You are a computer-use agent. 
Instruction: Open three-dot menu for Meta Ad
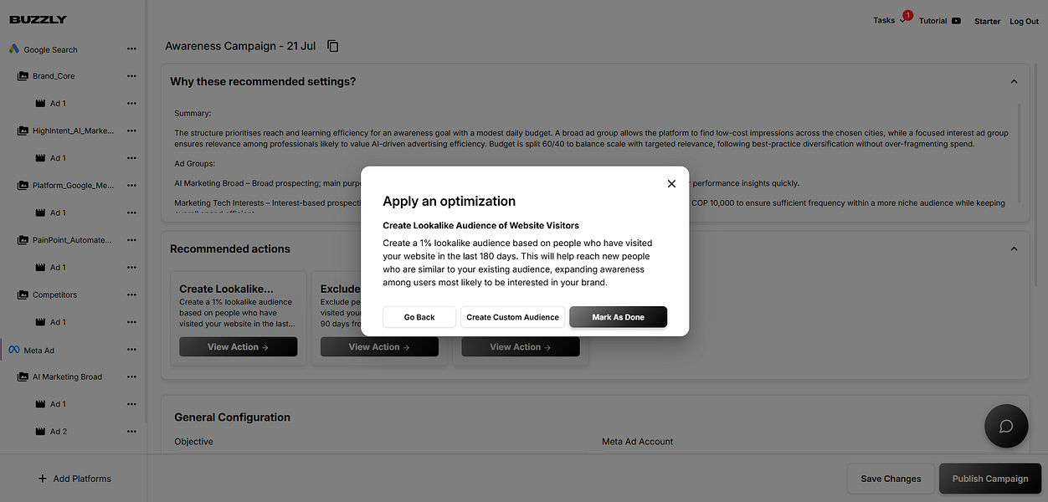coord(131,351)
